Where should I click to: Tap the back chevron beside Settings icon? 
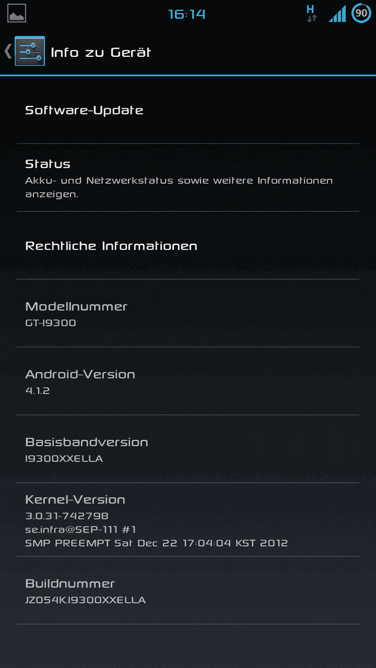click(7, 51)
